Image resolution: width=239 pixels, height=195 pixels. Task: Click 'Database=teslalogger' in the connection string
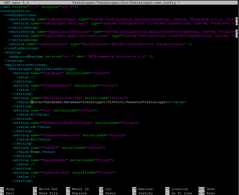[85, 102]
